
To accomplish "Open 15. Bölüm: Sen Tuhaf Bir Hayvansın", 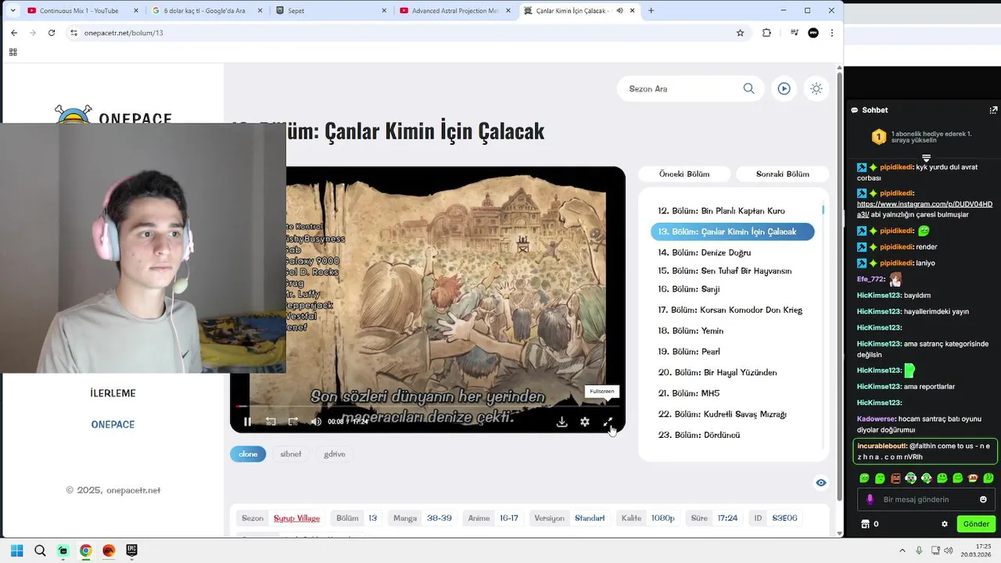I will (725, 271).
